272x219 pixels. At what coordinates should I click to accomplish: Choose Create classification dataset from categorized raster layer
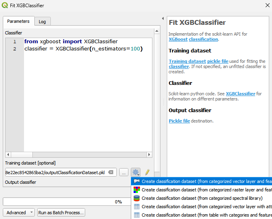pyautogui.click(x=202, y=190)
